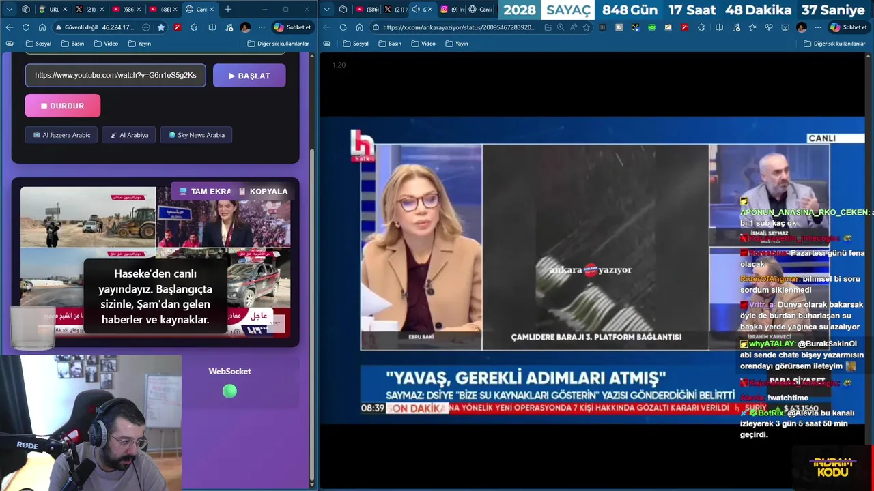
Task: Expand the Video bookmarks folder in x.com window
Action: pyautogui.click(x=423, y=44)
